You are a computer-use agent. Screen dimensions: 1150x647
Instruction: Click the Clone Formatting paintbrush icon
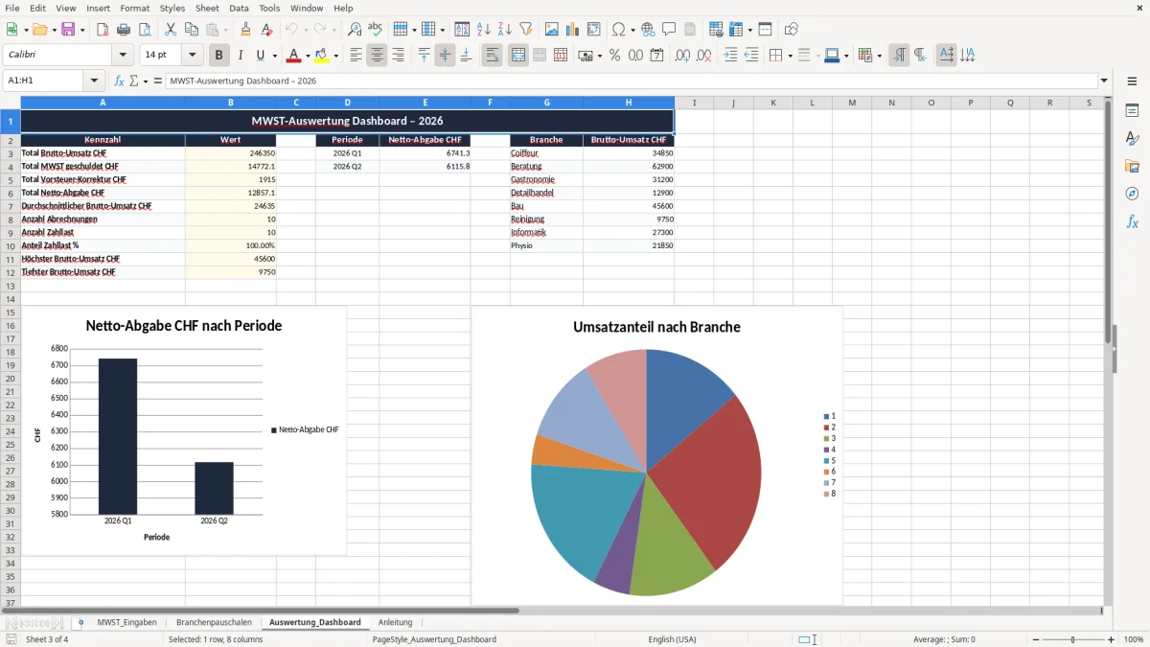245,30
